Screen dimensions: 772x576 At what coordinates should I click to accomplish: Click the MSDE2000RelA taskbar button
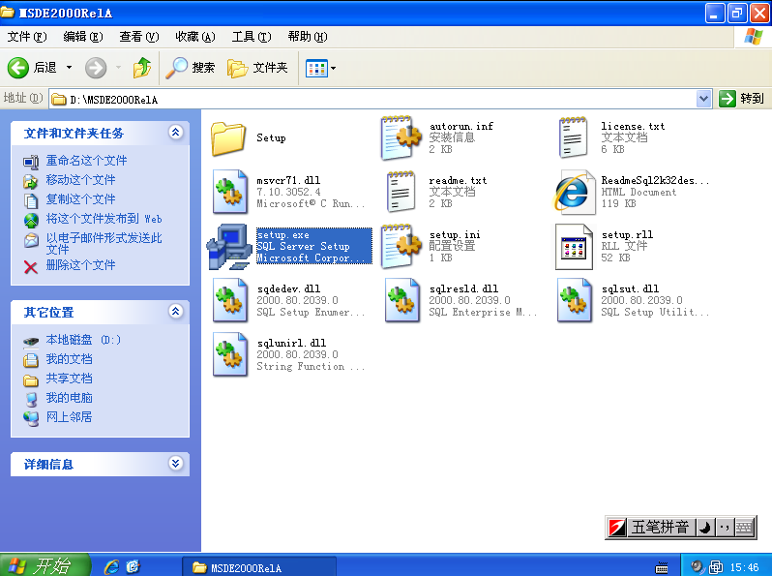point(259,567)
